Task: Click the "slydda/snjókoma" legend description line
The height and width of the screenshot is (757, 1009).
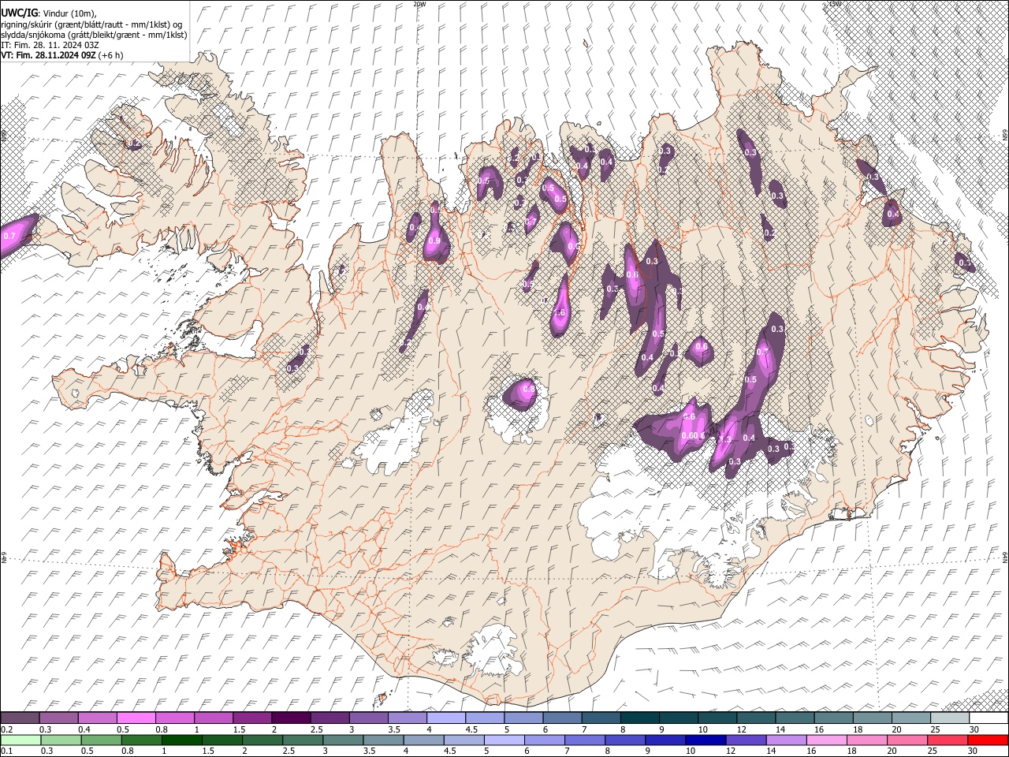Action: 94,35
